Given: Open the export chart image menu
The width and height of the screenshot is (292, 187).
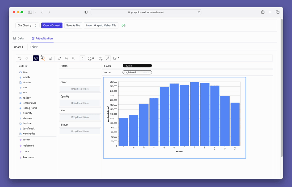Looking at the screenshot, I should (x=116, y=58).
